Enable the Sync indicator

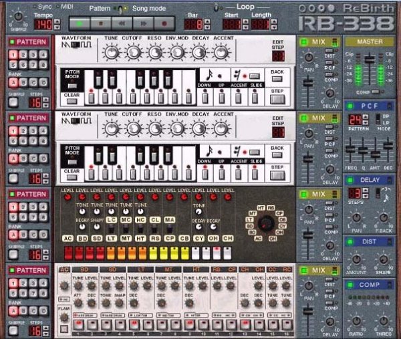35,7
